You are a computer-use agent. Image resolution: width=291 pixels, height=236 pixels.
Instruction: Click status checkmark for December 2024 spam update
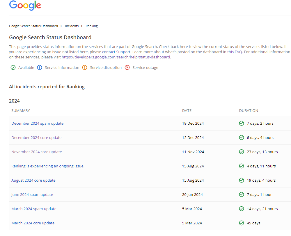pos(242,123)
